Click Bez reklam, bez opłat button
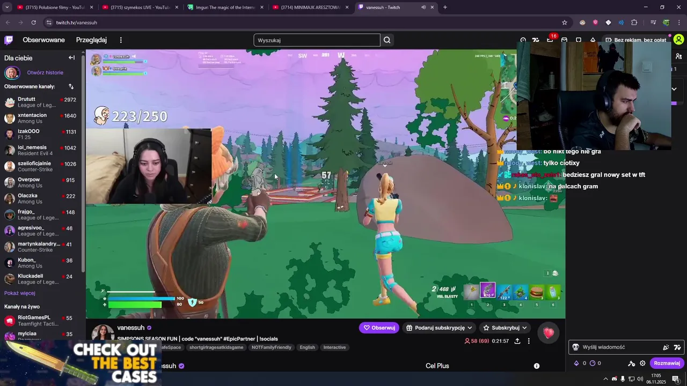The image size is (687, 386). (636, 40)
